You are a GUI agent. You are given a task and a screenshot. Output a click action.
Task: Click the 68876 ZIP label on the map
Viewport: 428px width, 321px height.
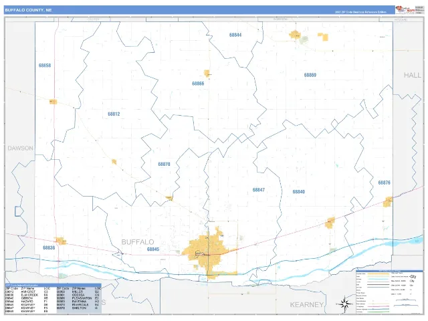tap(384, 183)
